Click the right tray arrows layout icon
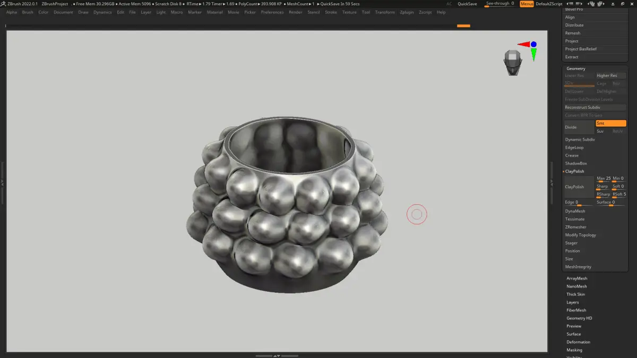 point(579,4)
